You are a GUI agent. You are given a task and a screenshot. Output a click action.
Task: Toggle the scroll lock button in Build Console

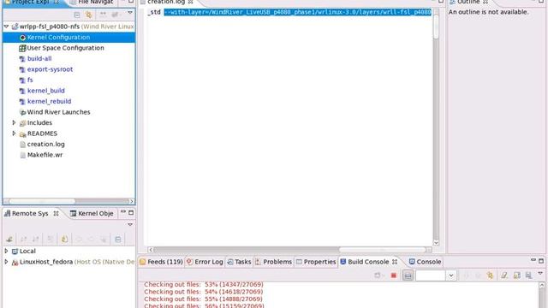coord(408,275)
